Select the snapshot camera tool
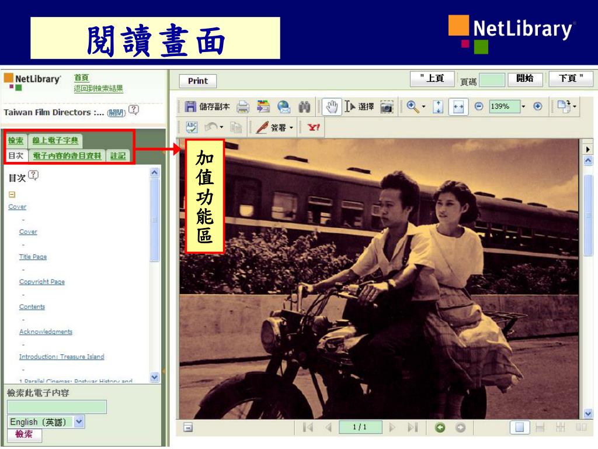Image resolution: width=598 pixels, height=449 pixels. [x=387, y=107]
